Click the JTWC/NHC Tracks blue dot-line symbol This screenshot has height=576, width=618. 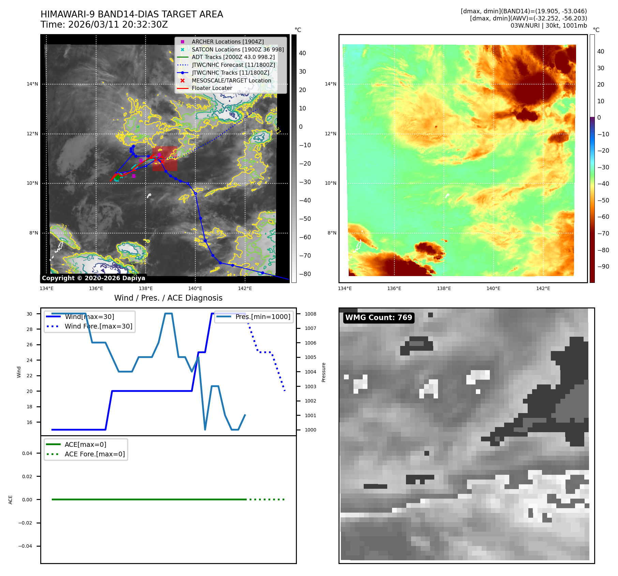click(x=182, y=73)
